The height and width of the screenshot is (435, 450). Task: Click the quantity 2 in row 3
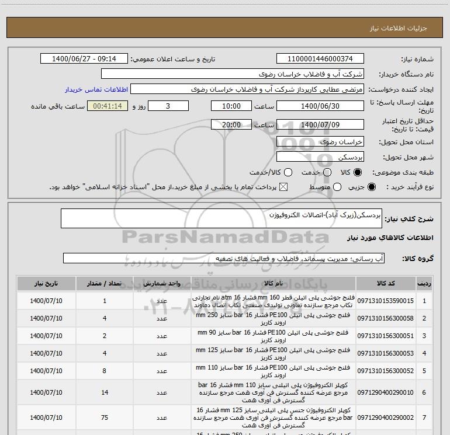coord(105,336)
